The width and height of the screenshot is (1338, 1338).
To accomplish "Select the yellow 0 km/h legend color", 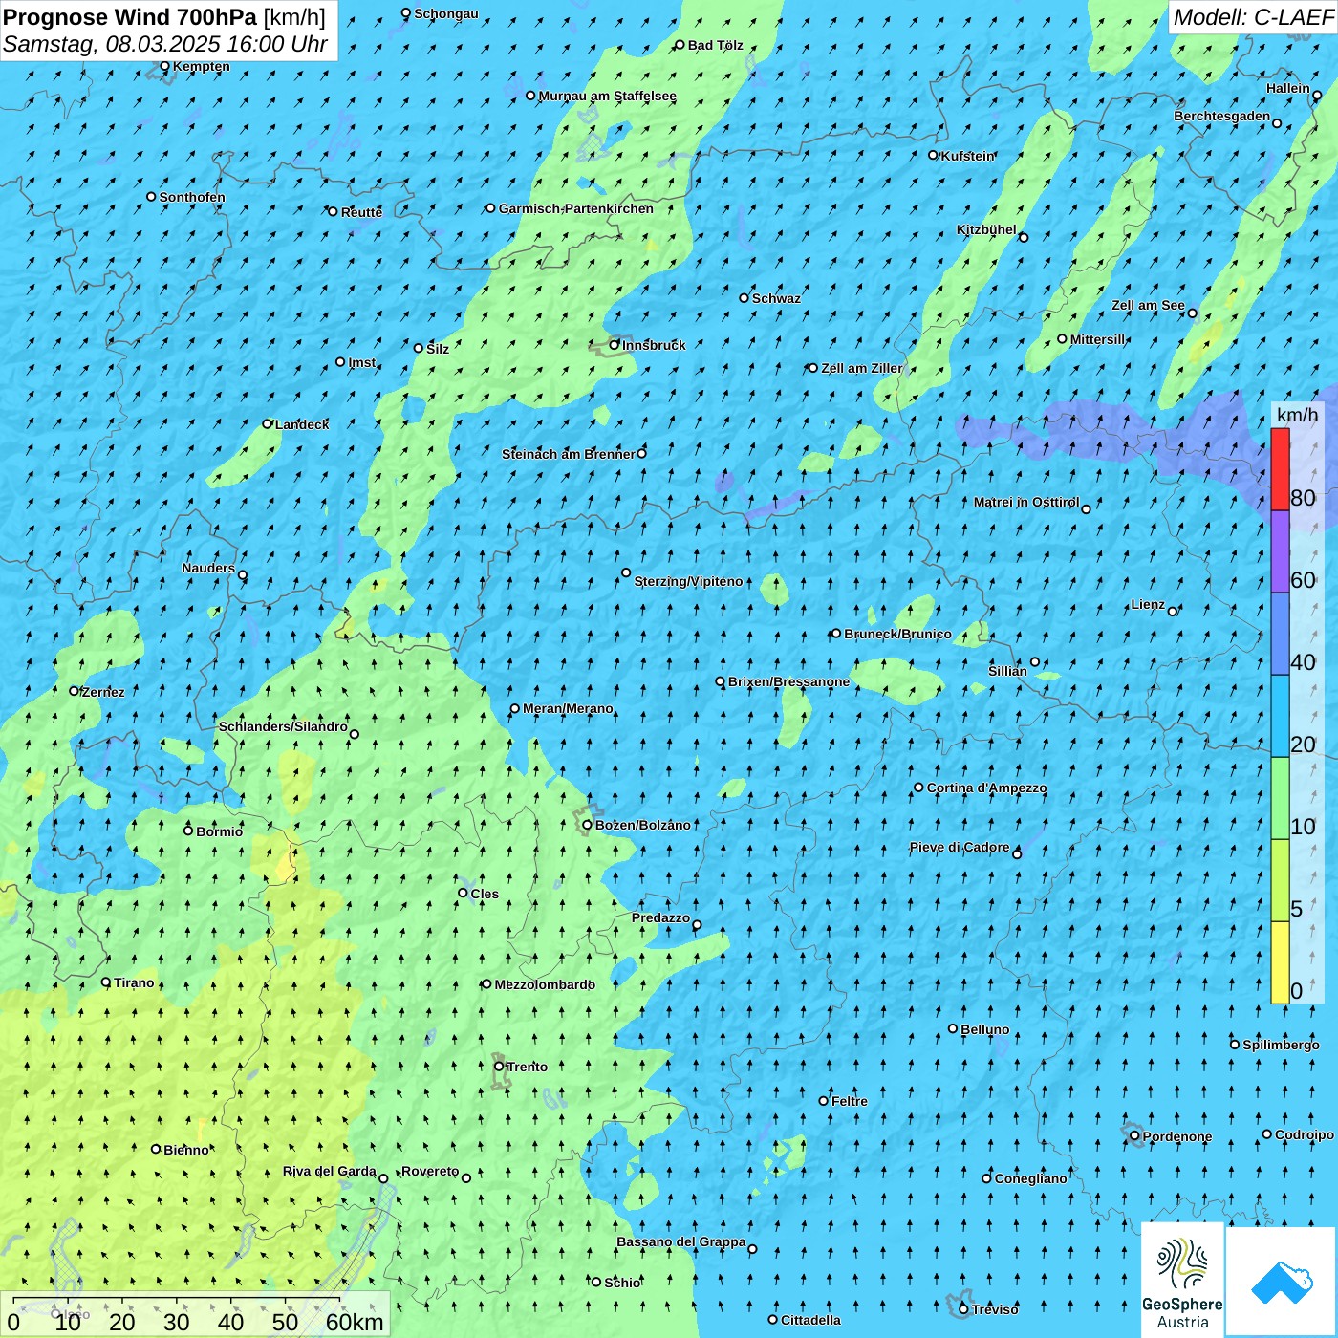I will pos(1280,962).
